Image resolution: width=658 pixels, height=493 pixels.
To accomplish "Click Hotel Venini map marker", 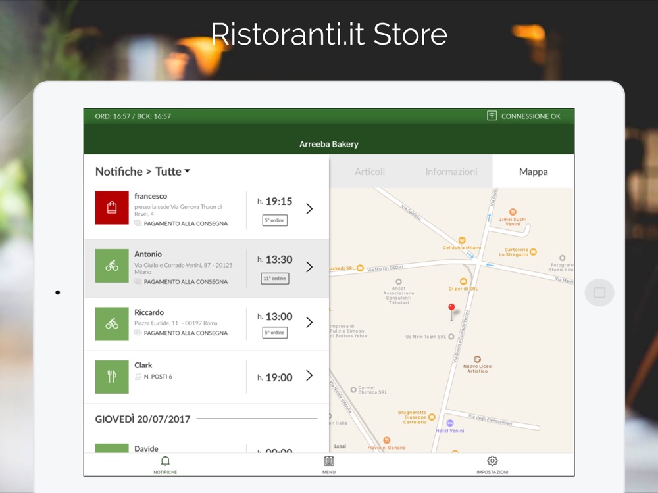I will pos(450,423).
